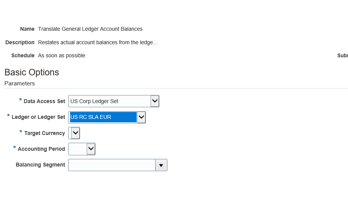The height and width of the screenshot is (200, 348).
Task: Click the Schedule label
Action: point(23,55)
